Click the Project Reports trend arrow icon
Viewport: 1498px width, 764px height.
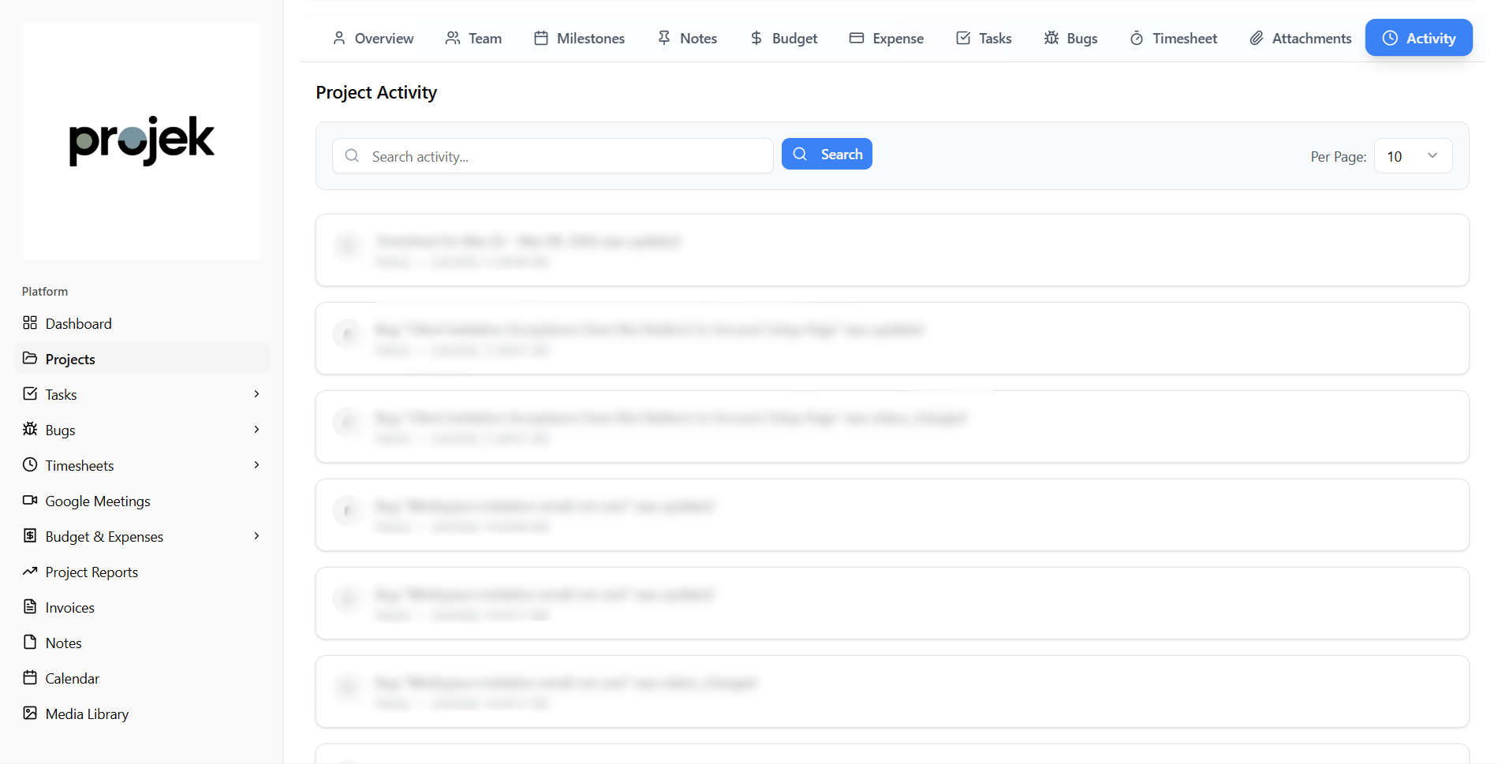[30, 571]
